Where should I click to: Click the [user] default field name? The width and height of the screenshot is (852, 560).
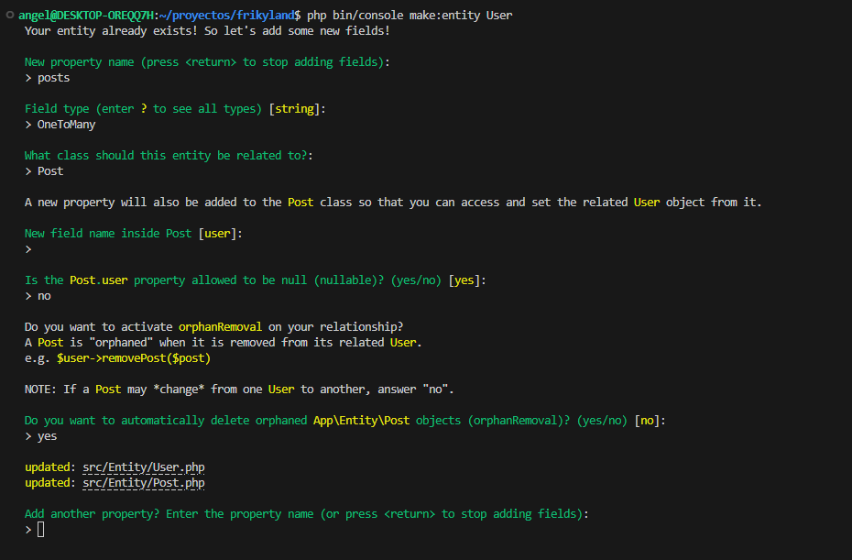click(218, 234)
